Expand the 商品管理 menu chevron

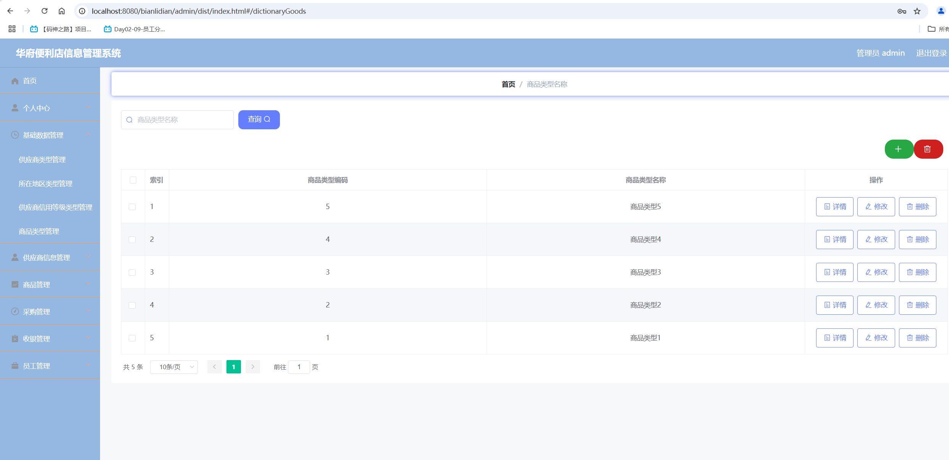[x=88, y=284]
